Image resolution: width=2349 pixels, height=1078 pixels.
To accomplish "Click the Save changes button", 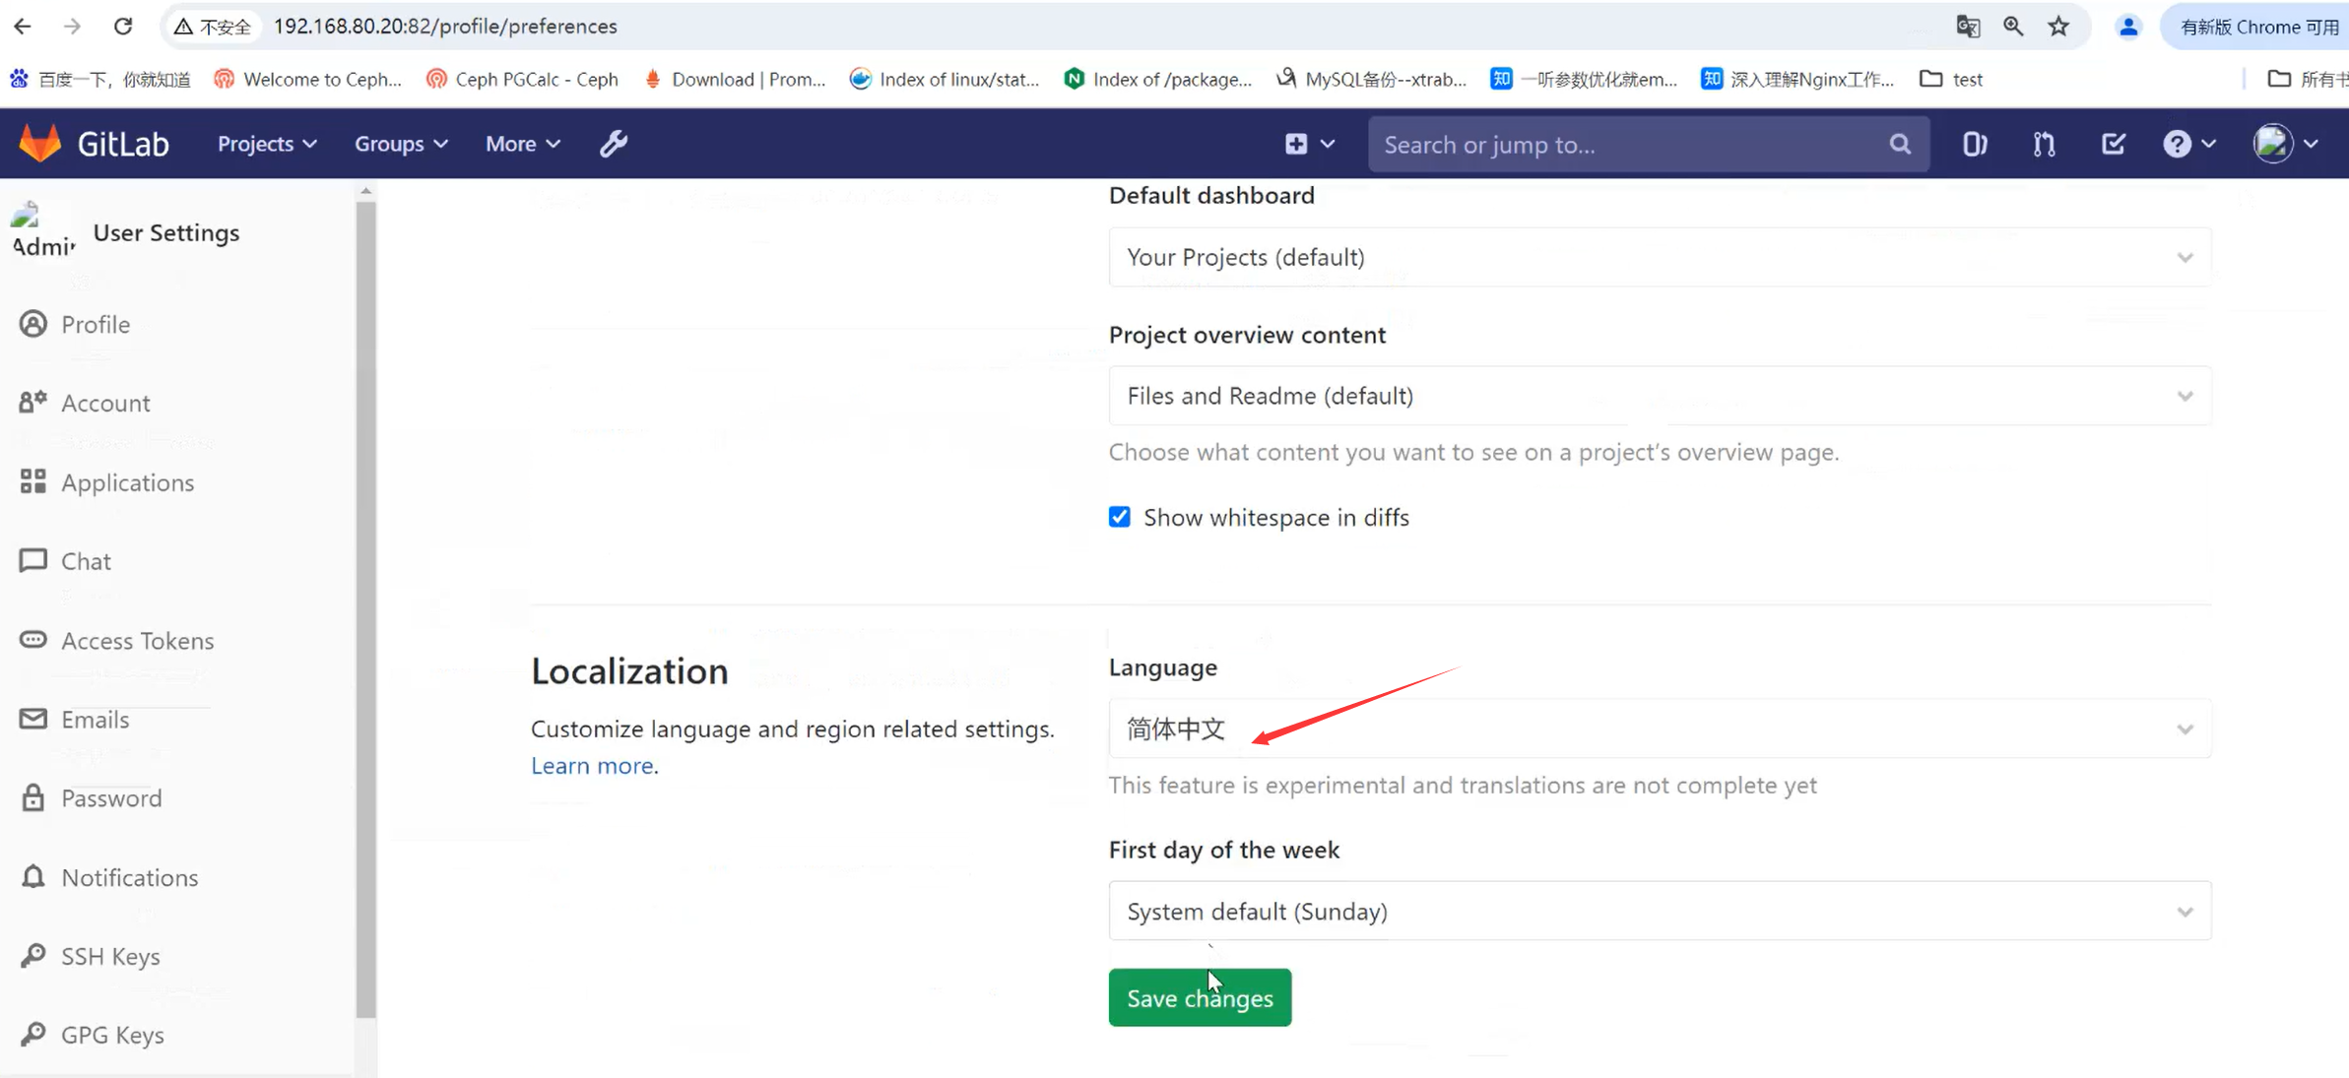I will coord(1199,997).
